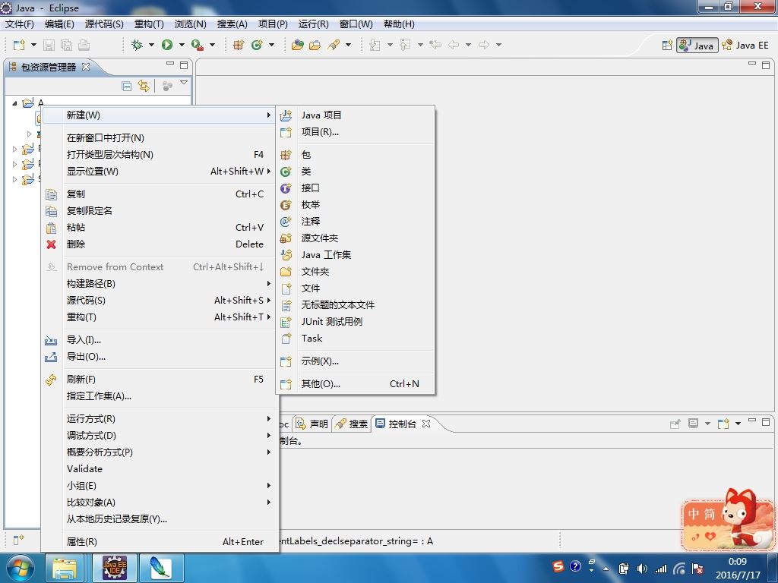778x583 pixels.
Task: Close the 控制台 tab
Action: (425, 424)
